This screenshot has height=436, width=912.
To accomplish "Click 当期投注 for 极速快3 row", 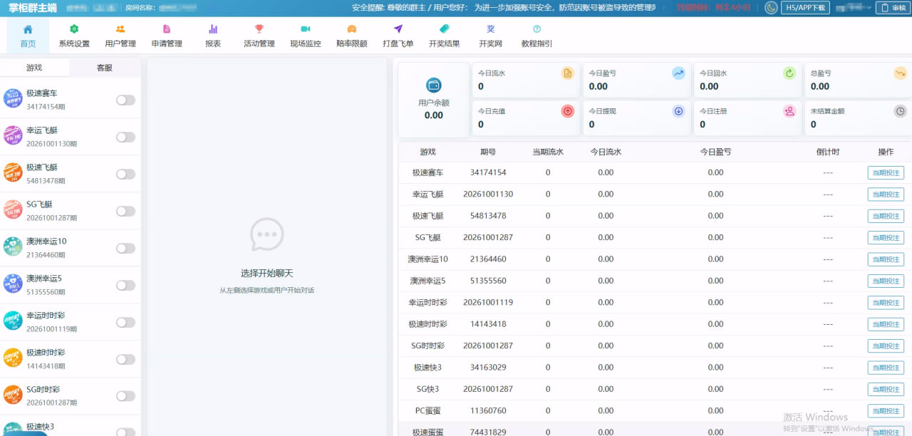I will 886,368.
